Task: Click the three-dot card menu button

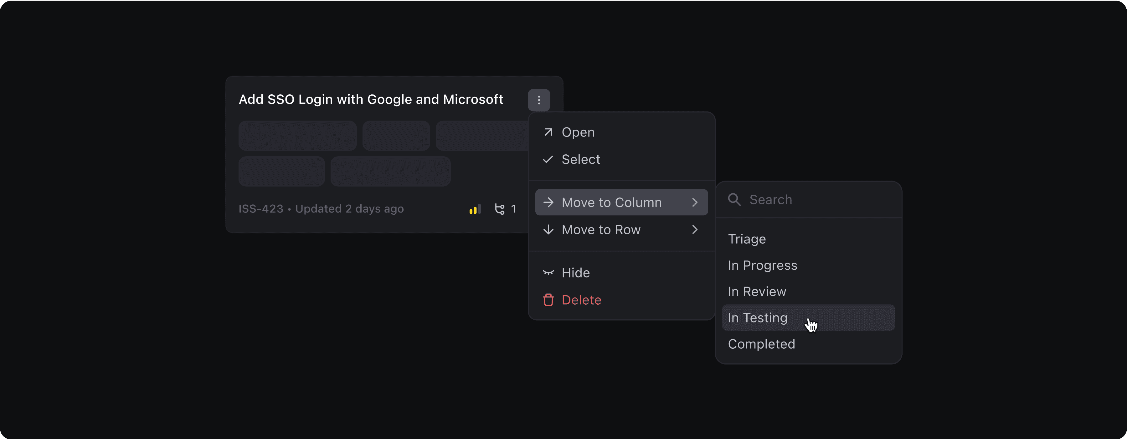Action: coord(538,100)
